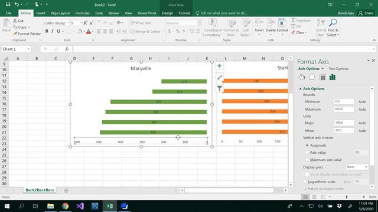Click Auto button for Minor unit

click(362, 131)
